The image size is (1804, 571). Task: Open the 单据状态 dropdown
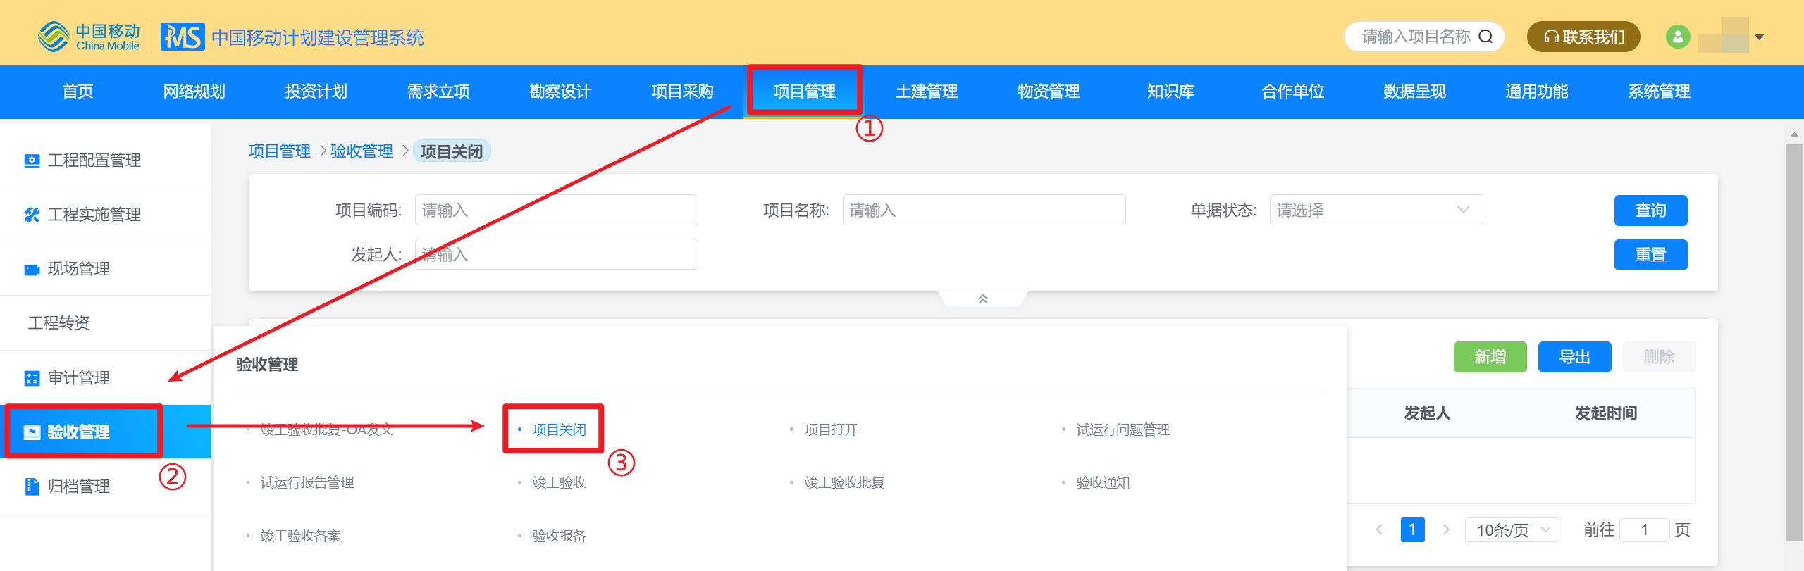(1376, 210)
